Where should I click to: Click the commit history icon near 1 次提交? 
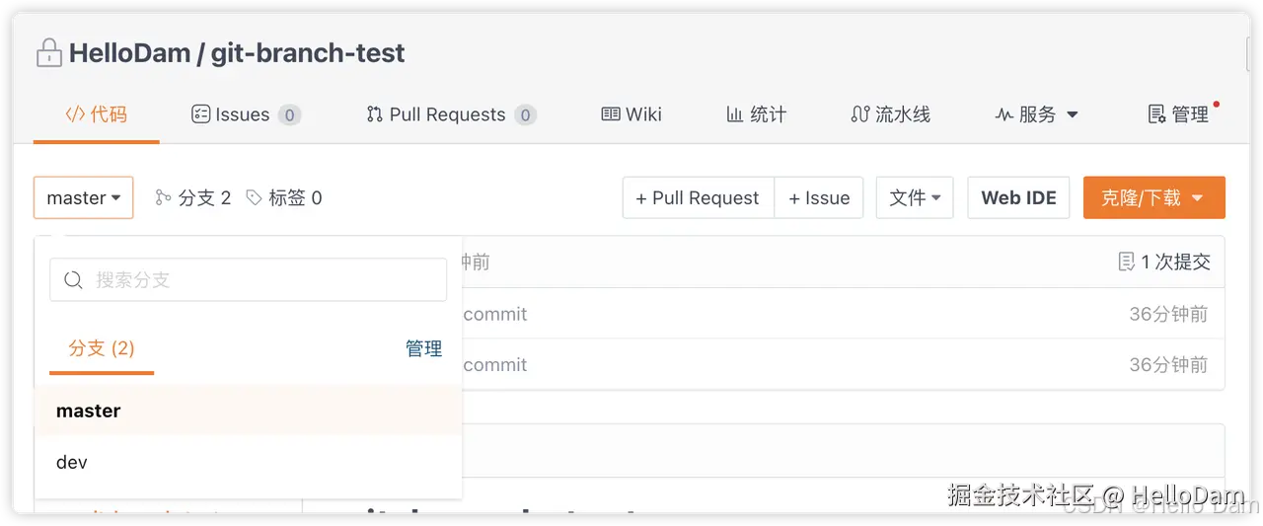click(1126, 263)
